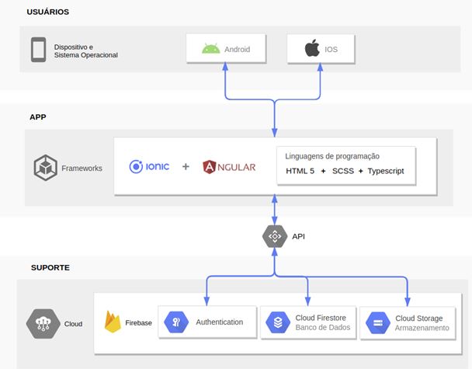Click the blue Authentication key icon
The image size is (472, 369).
tap(176, 322)
